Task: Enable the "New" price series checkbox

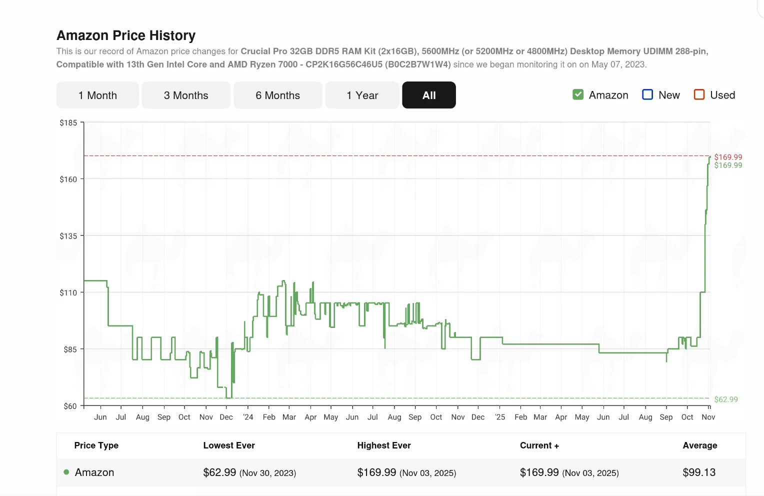Action: (647, 94)
